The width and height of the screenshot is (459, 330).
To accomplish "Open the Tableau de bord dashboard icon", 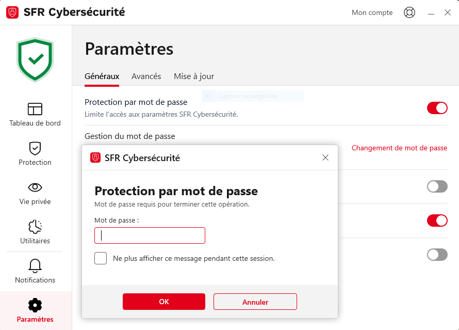I will 35,109.
